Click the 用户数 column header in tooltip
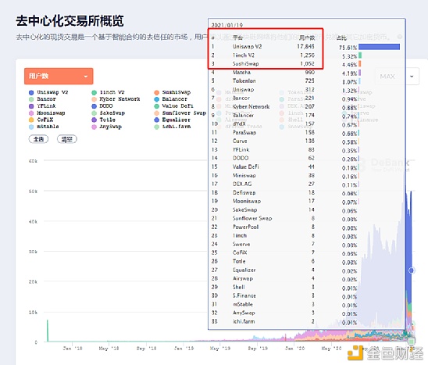This screenshot has height=365, width=428. coord(307,38)
